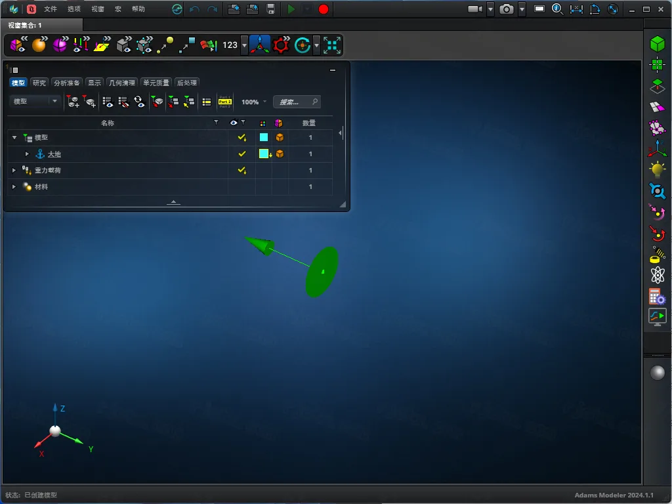Open the 模型 dropdown selector

click(35, 102)
